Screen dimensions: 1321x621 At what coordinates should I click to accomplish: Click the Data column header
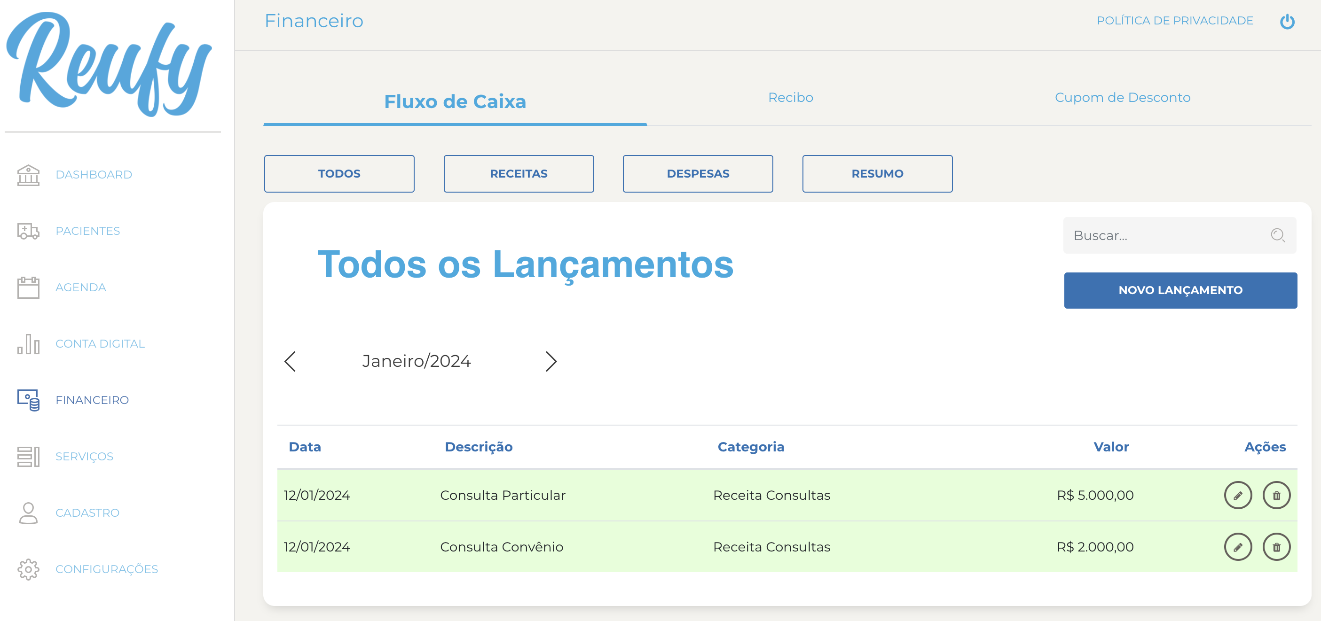pos(305,447)
